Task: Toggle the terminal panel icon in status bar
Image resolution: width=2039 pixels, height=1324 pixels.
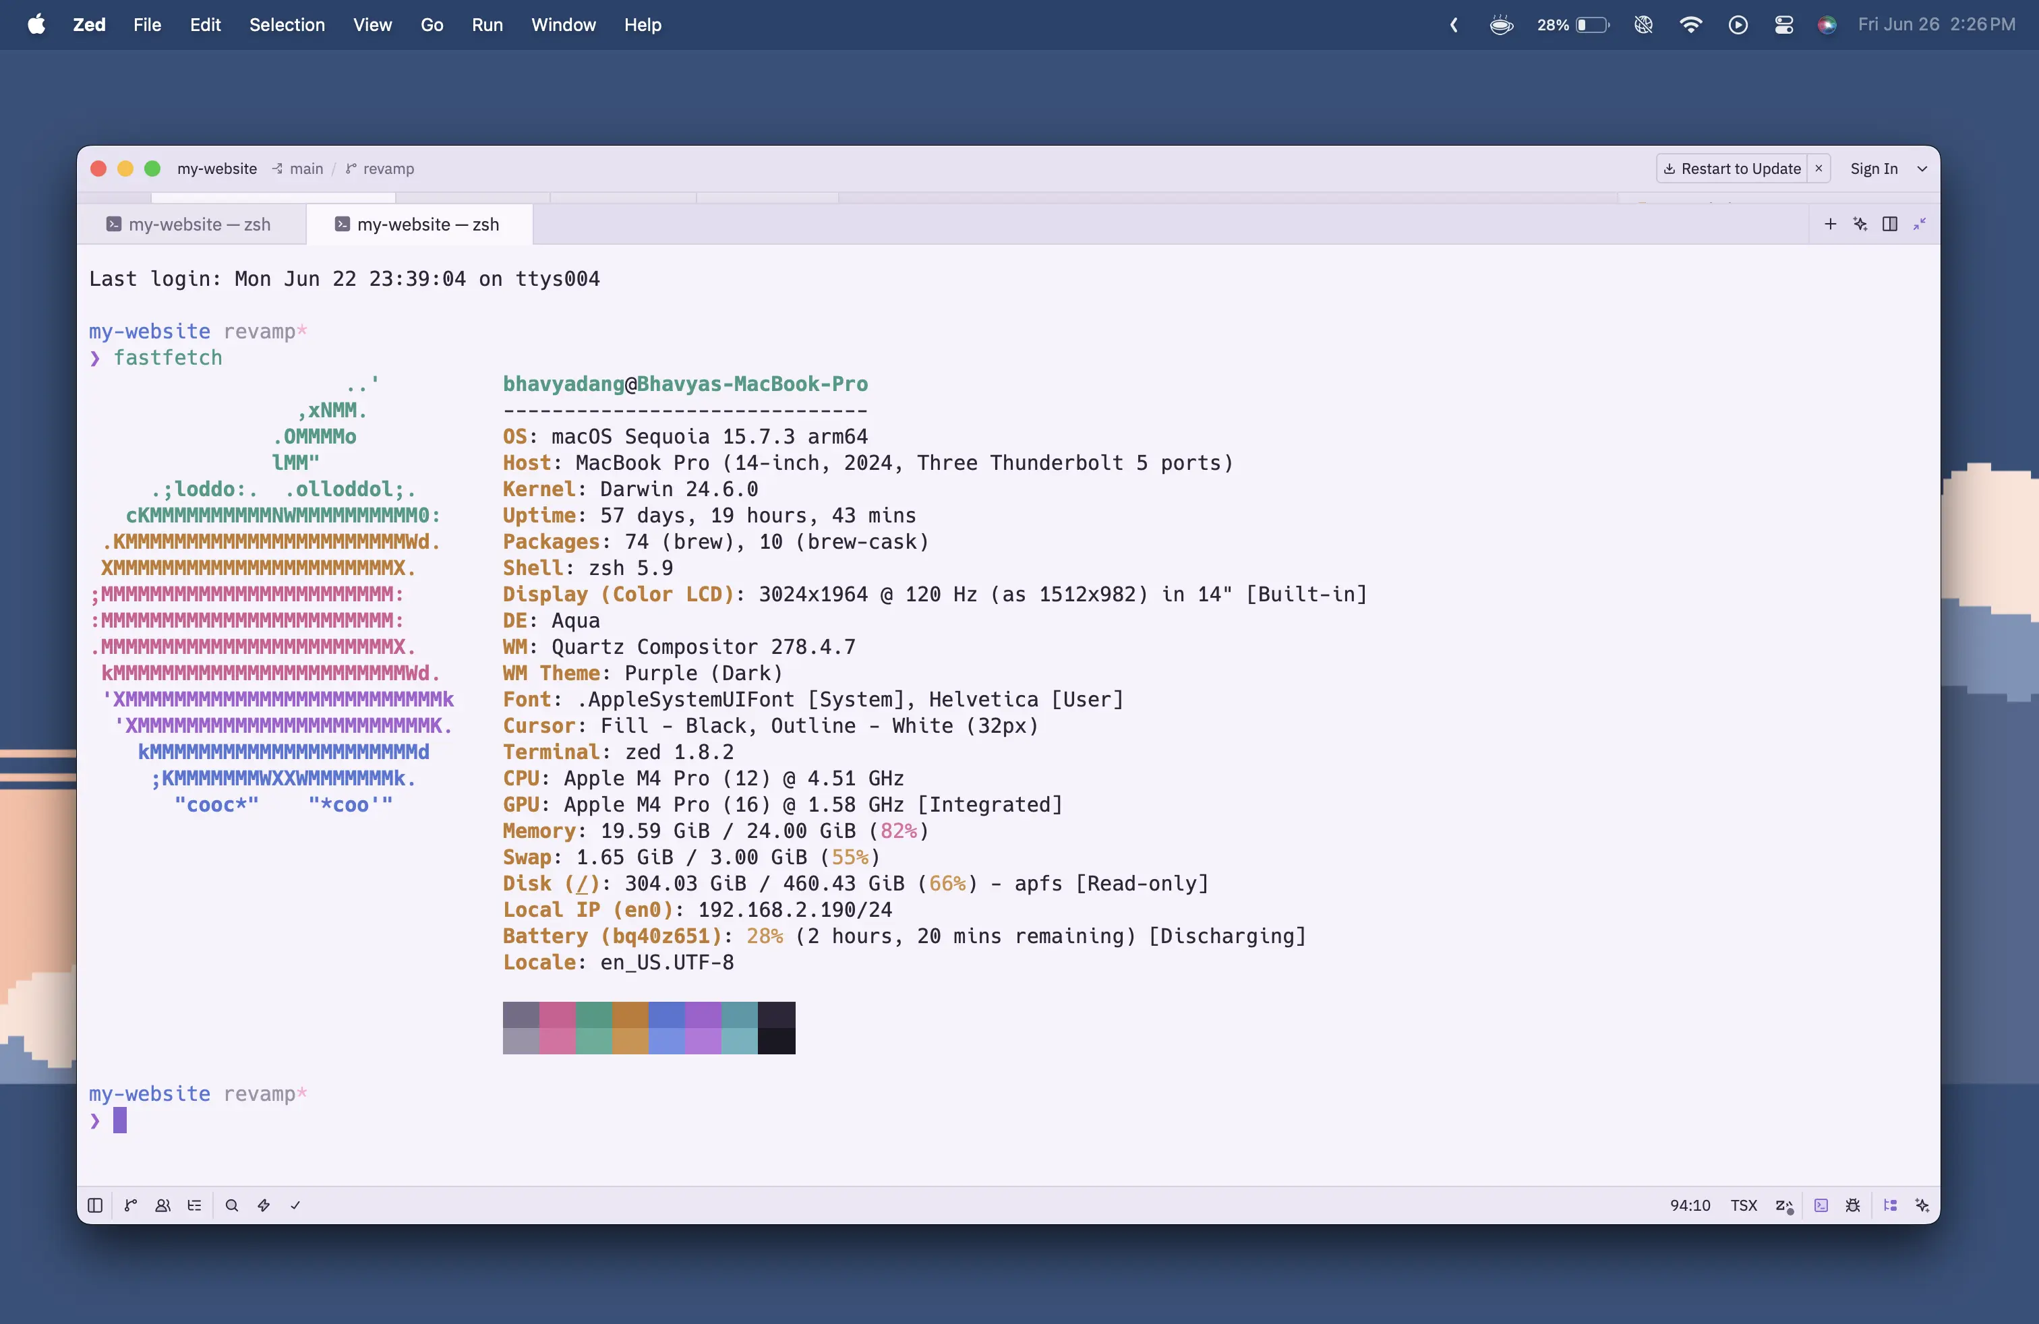Action: point(1821,1205)
